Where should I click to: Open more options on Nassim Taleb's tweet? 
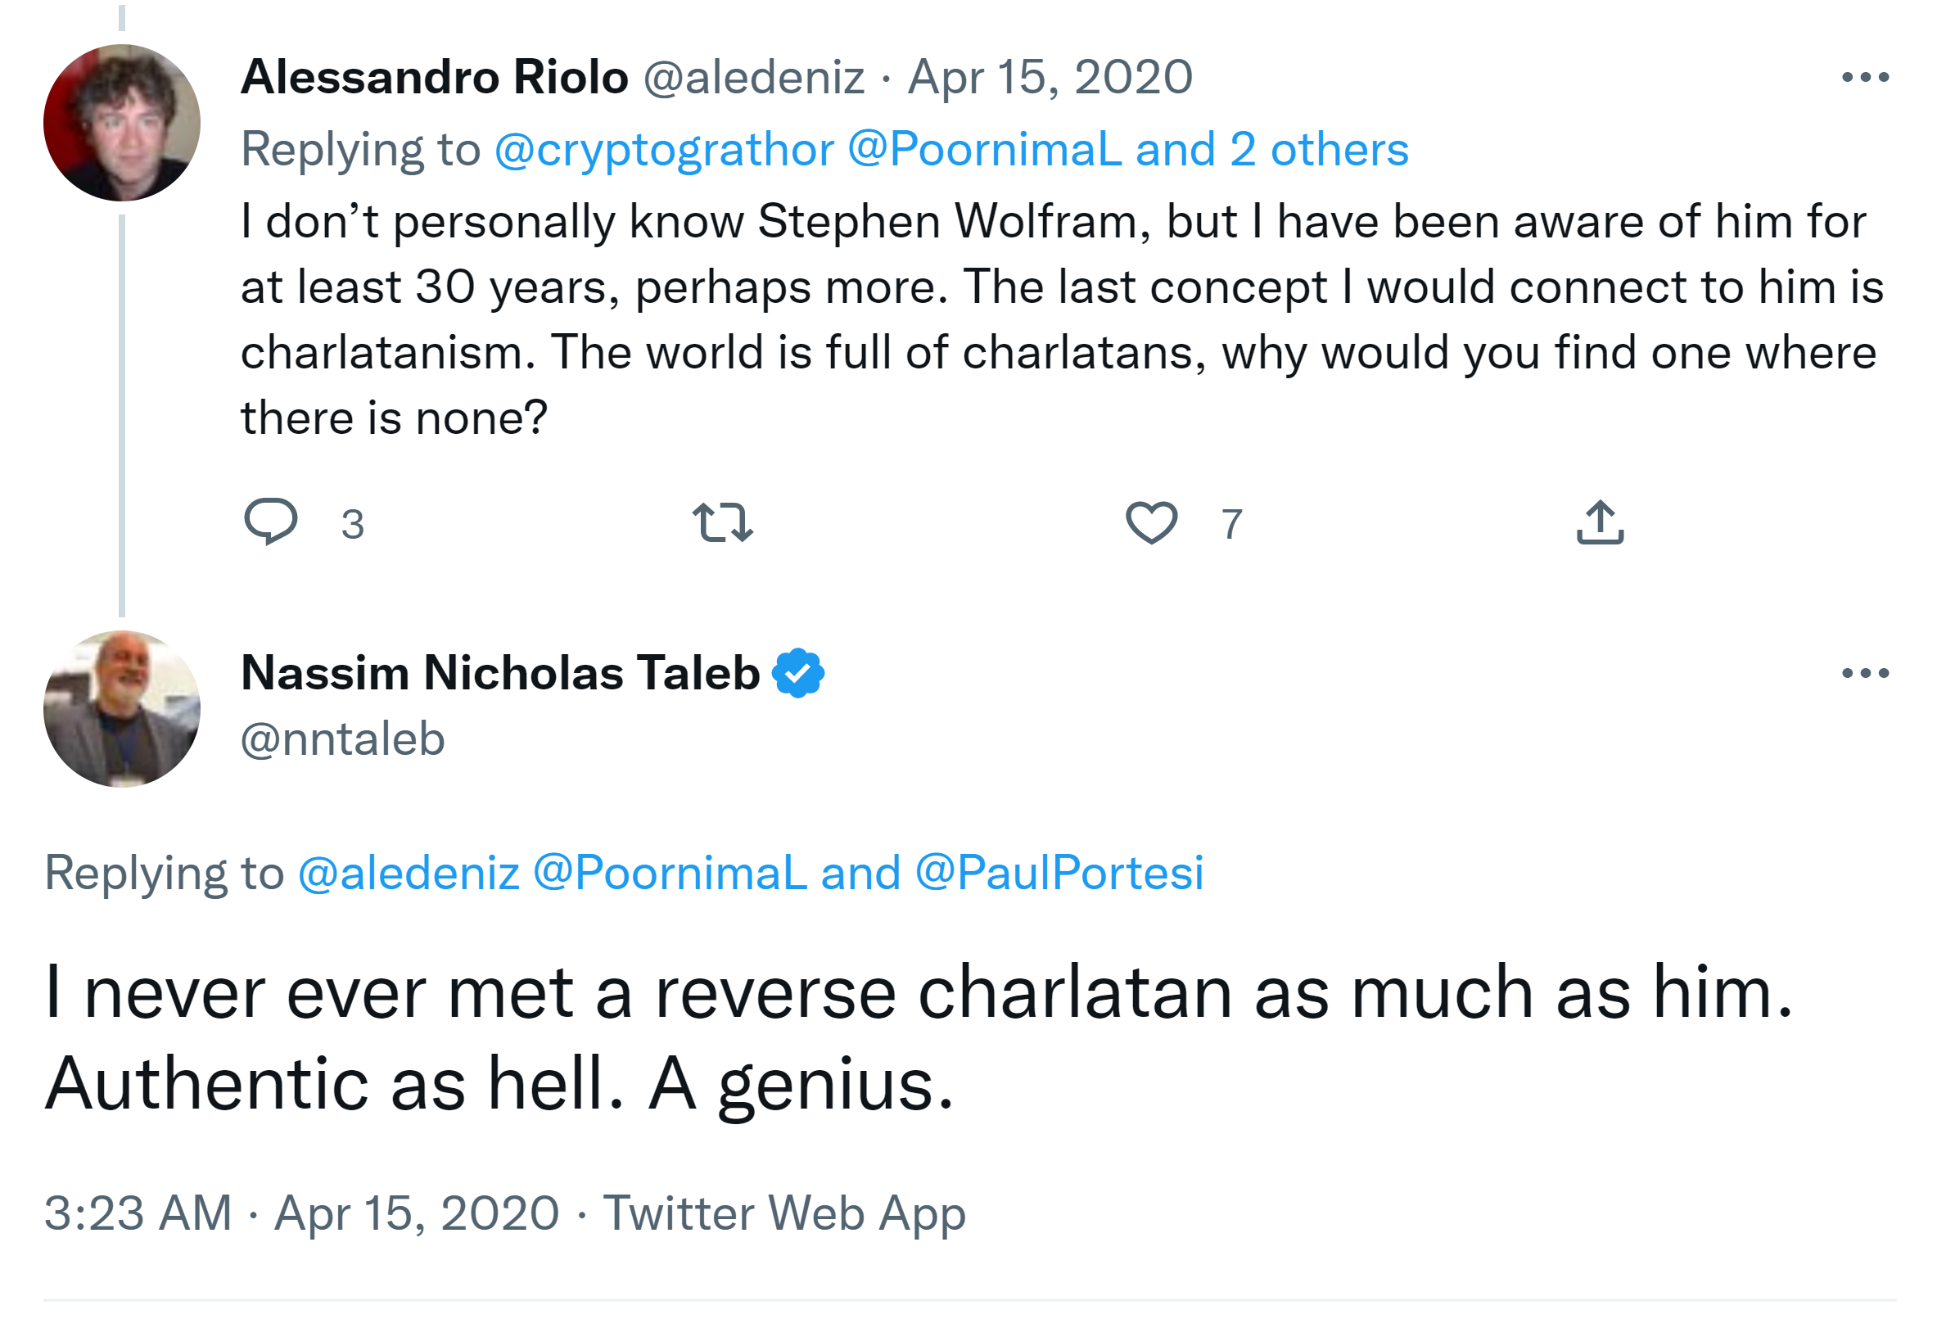point(1864,673)
